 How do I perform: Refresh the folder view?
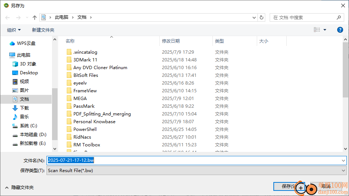tap(262, 17)
